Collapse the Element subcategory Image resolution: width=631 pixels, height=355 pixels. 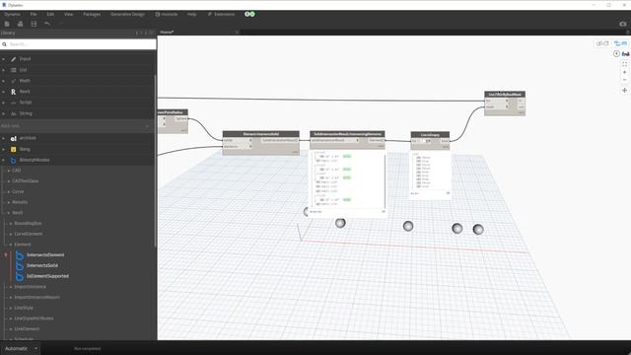tap(11, 245)
